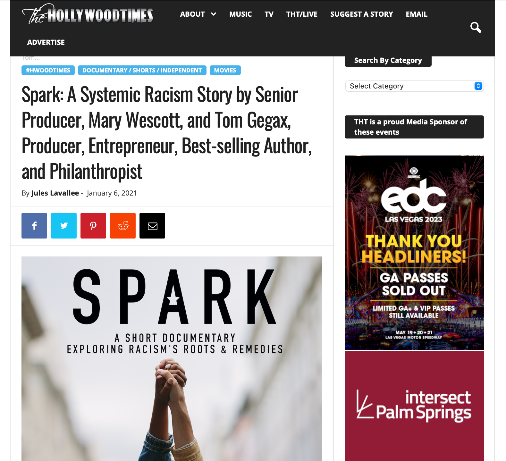This screenshot has width=506, height=461.
Task: Share article on Facebook
Action: (x=34, y=226)
